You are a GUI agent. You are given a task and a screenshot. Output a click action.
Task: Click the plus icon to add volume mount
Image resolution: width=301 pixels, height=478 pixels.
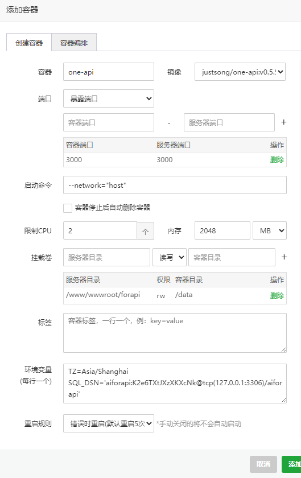[284, 257]
